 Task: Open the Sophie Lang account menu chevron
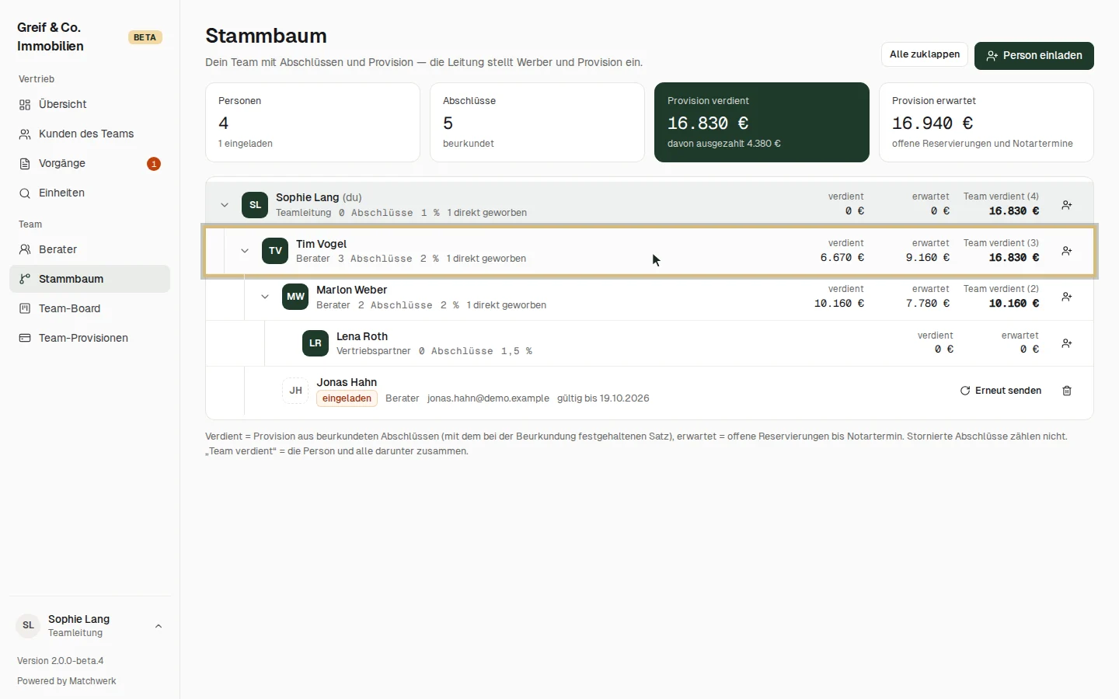point(159,626)
